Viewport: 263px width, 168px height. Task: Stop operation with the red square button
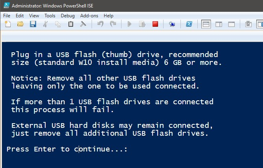pos(155,24)
